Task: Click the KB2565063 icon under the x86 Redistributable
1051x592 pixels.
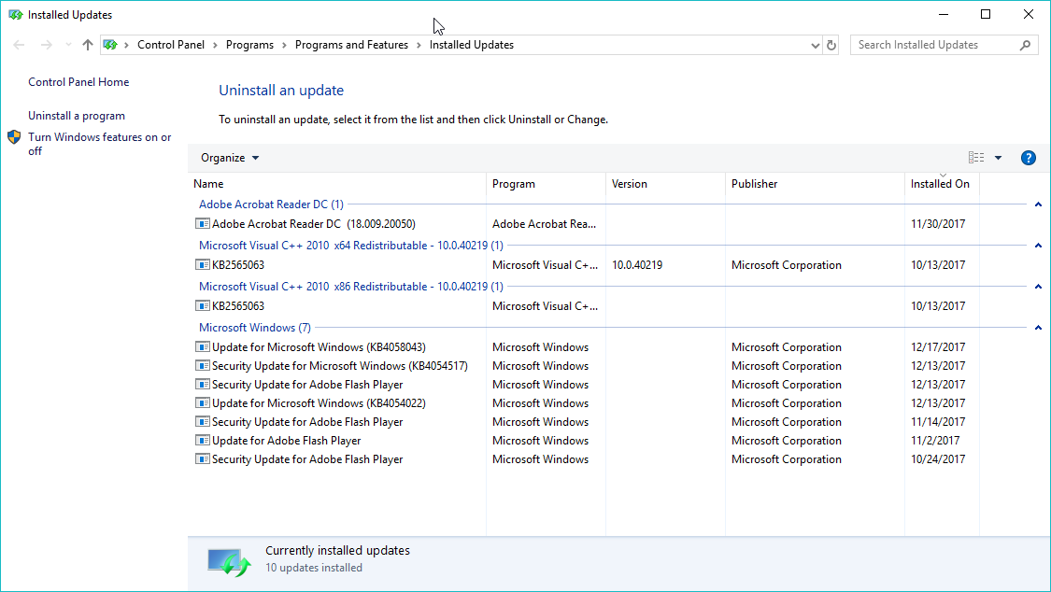Action: coord(202,305)
